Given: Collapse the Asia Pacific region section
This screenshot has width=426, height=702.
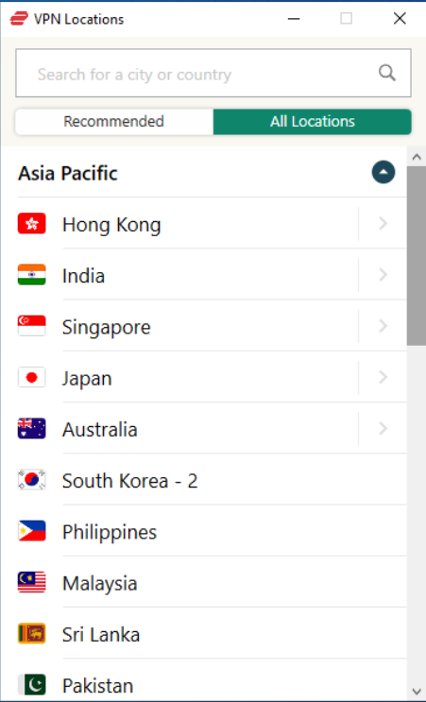Looking at the screenshot, I should coord(383,172).
